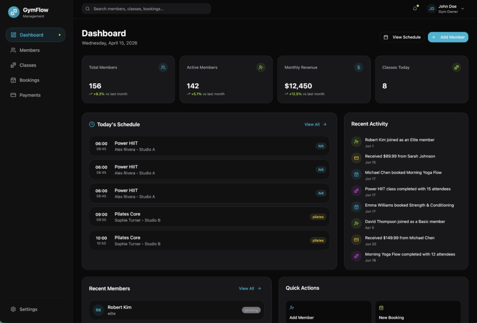
Task: Open Payments in the sidebar
Action: pos(30,95)
